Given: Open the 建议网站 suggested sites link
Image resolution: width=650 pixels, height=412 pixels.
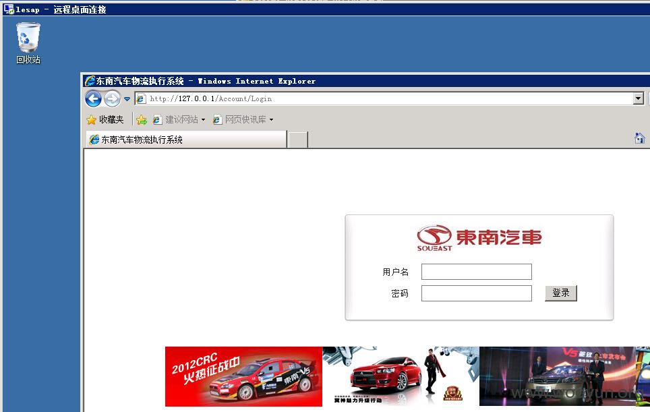Looking at the screenshot, I should pos(179,120).
